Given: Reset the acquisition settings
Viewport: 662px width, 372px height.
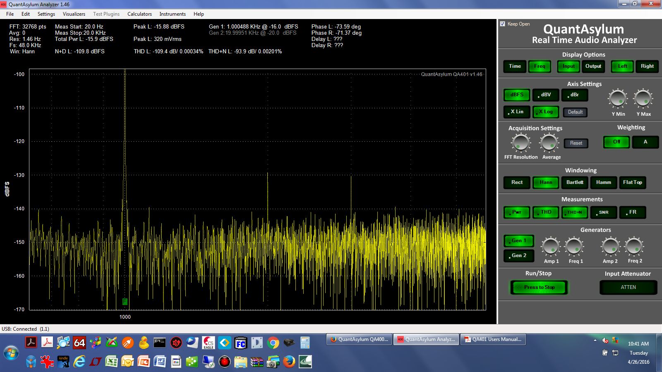Looking at the screenshot, I should (576, 143).
